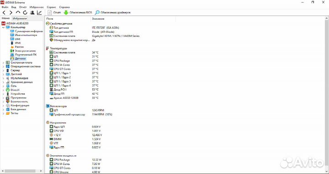Click the Напряжения section icon

pos(48,123)
